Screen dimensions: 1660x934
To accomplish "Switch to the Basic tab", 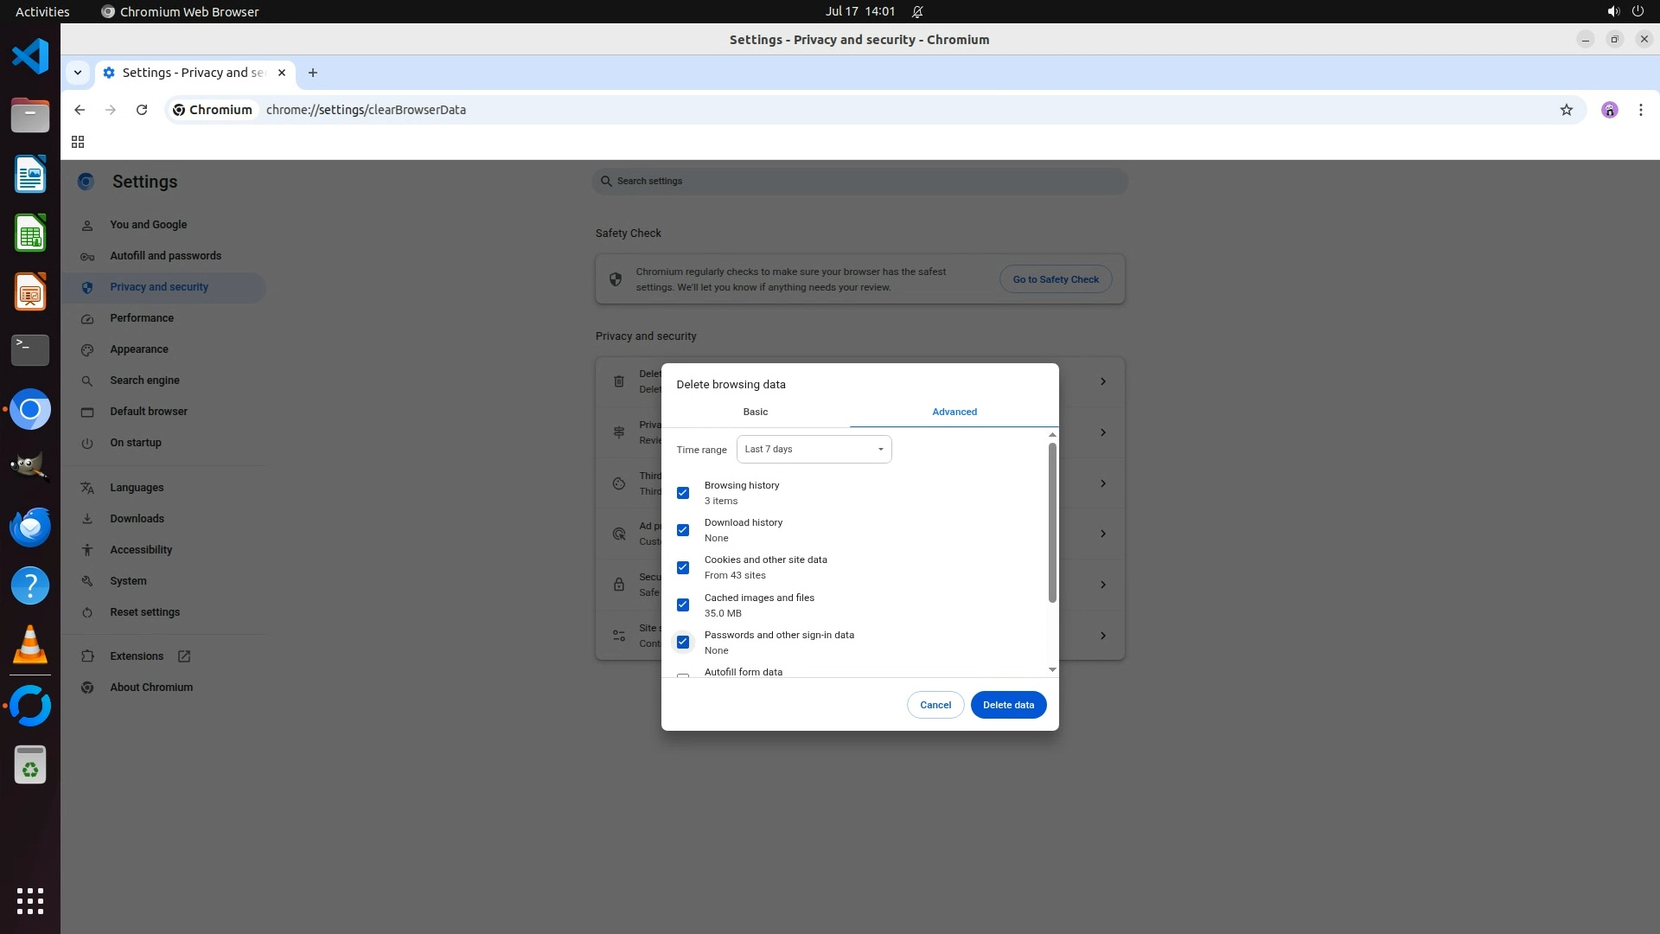I will coord(755,412).
